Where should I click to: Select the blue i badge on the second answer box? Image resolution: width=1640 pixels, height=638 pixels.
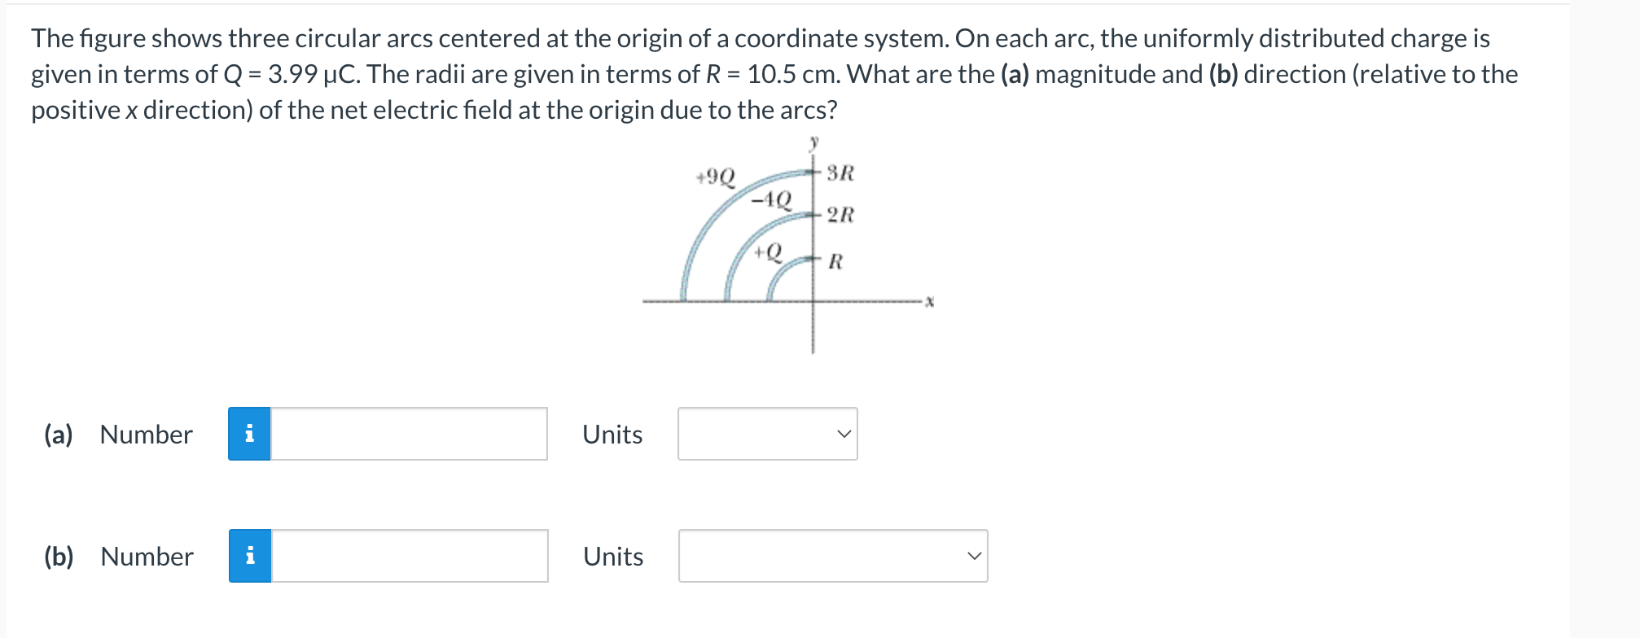pyautogui.click(x=251, y=557)
